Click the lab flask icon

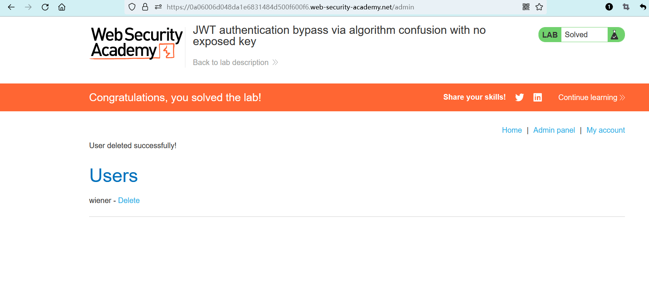pos(614,35)
